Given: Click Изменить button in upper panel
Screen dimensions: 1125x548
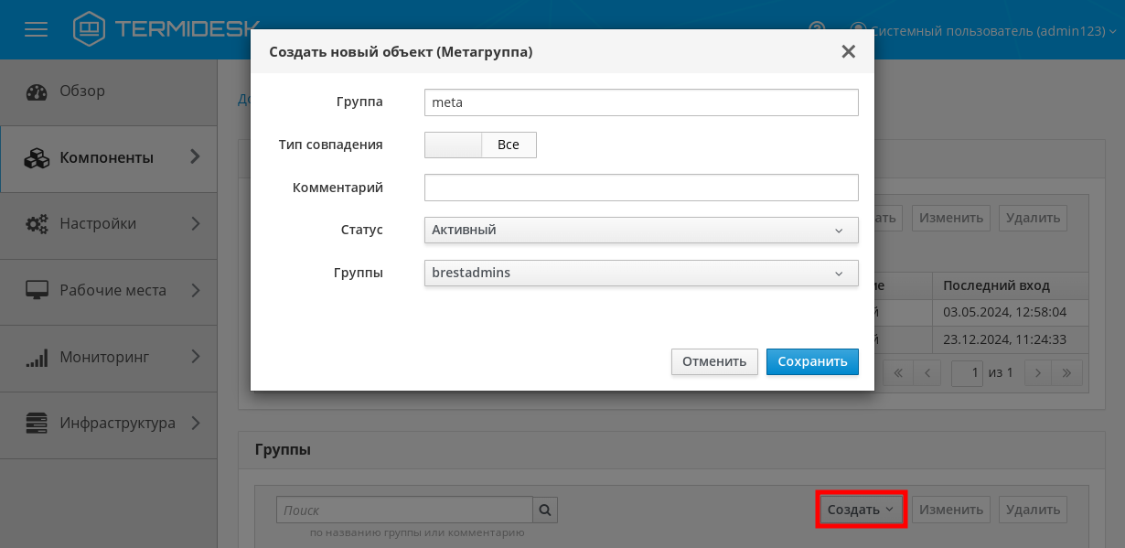Looking at the screenshot, I should tap(951, 218).
